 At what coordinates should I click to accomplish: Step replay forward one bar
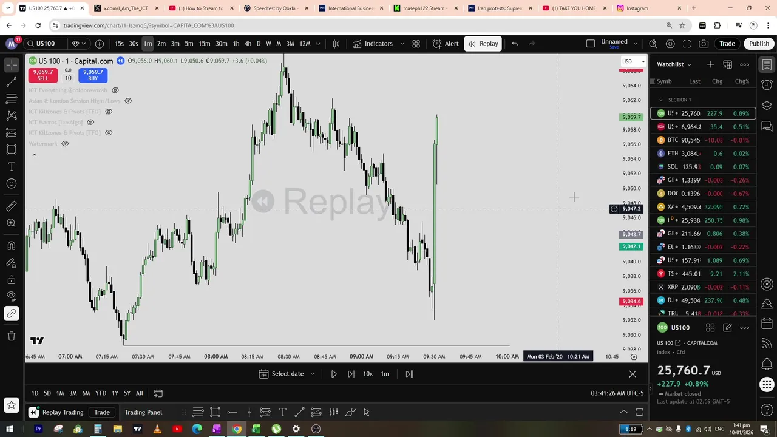(351, 374)
